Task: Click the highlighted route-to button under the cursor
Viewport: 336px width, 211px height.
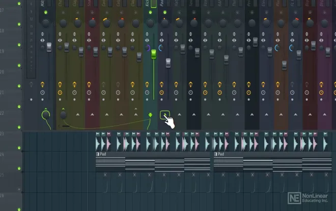Action: [x=164, y=115]
